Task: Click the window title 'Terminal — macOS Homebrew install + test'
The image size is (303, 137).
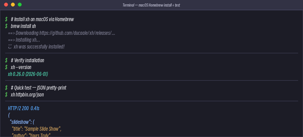Action: (151, 5)
